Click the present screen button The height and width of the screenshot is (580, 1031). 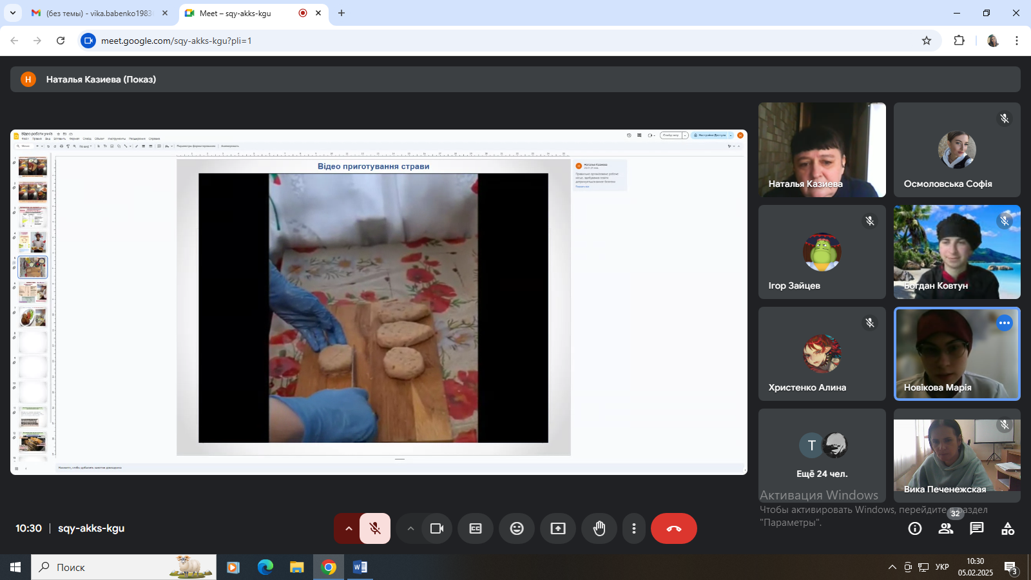(558, 528)
